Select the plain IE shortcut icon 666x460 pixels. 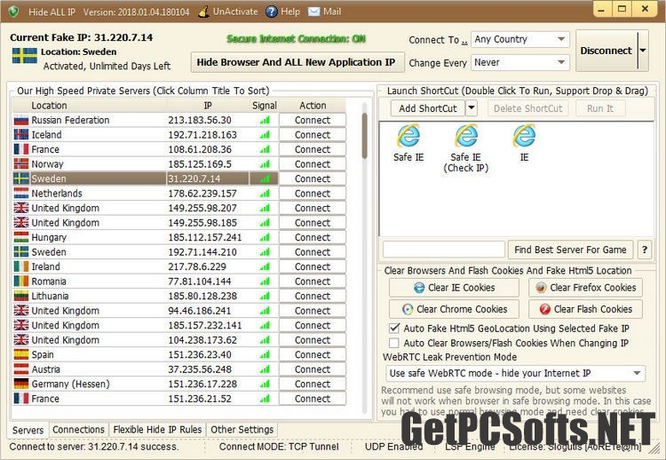click(x=524, y=136)
